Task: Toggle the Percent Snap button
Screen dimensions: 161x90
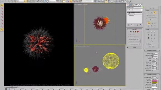Action: pyautogui.click(x=74, y=1)
